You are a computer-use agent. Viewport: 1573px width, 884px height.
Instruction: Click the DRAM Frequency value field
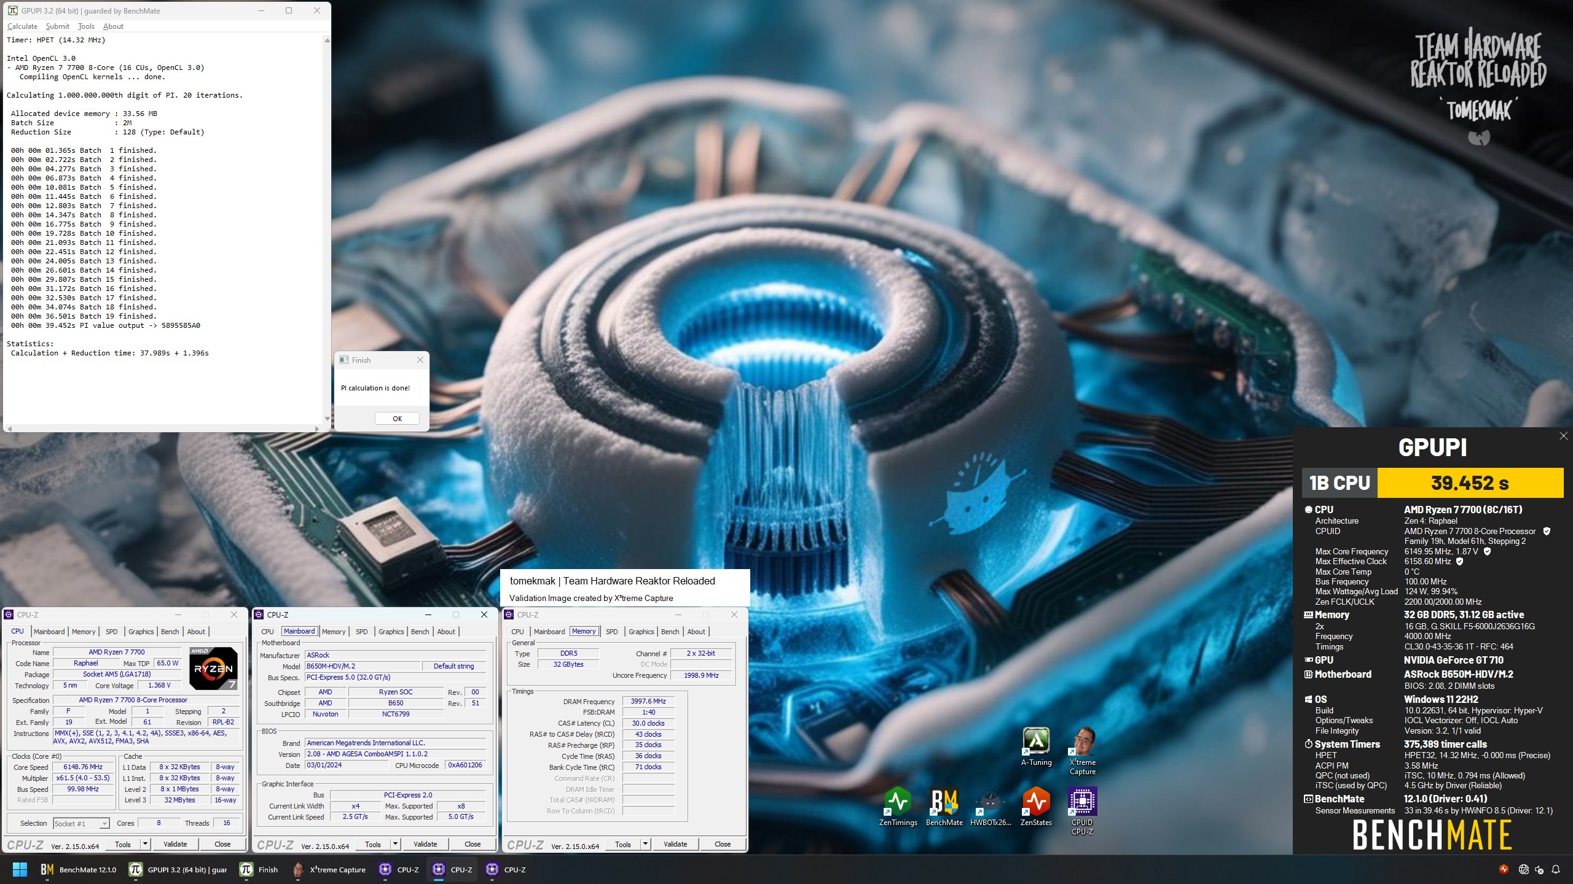(648, 701)
